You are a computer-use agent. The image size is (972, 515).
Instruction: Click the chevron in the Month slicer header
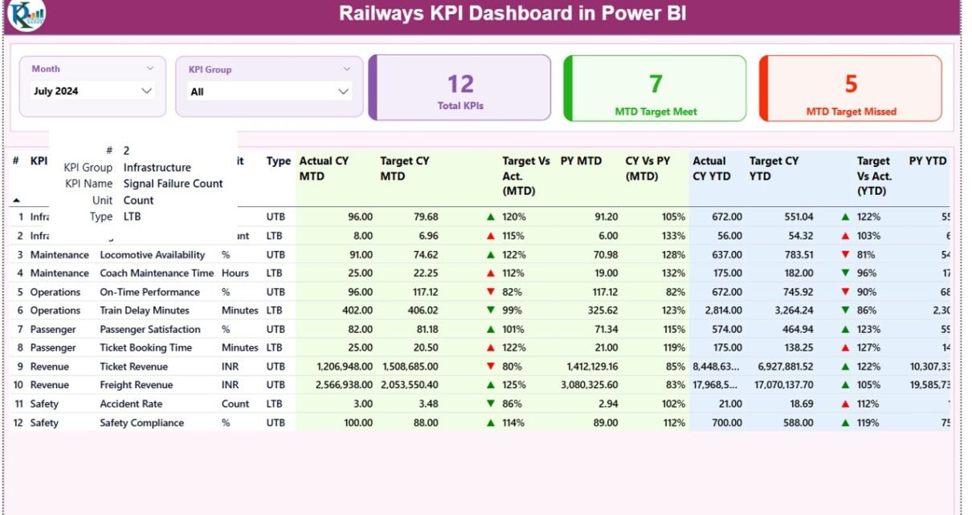[x=150, y=69]
